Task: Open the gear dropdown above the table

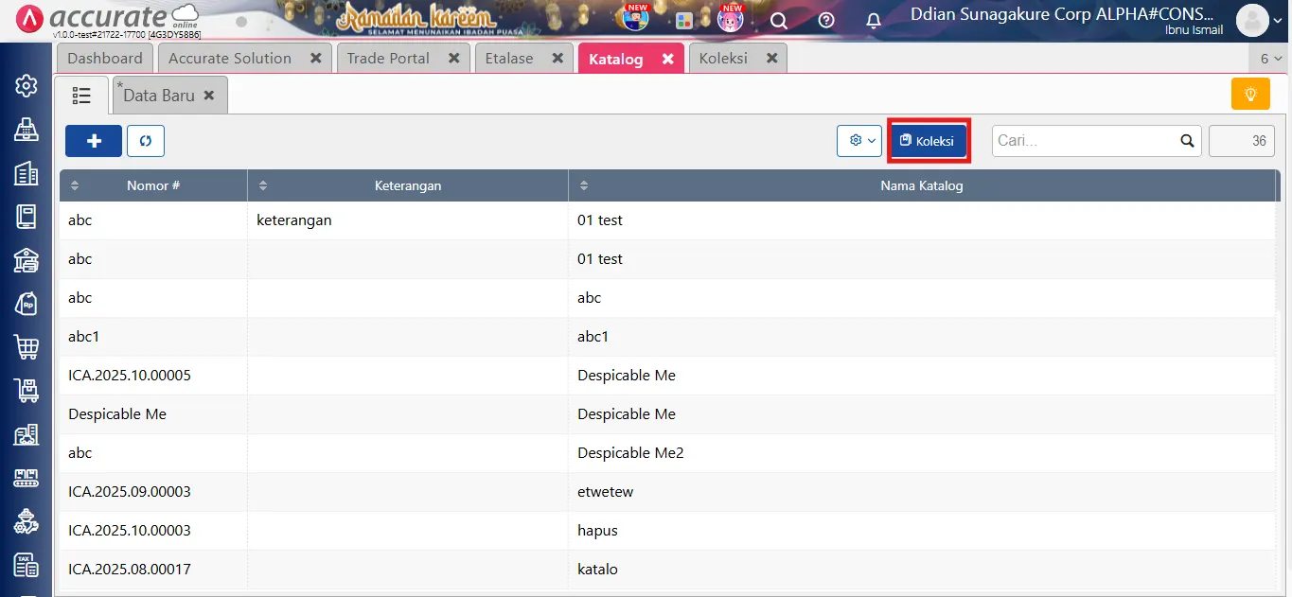Action: point(858,140)
